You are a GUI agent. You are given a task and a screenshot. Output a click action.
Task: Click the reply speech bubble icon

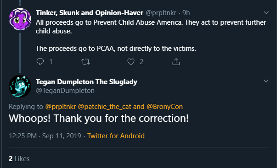coord(40,62)
